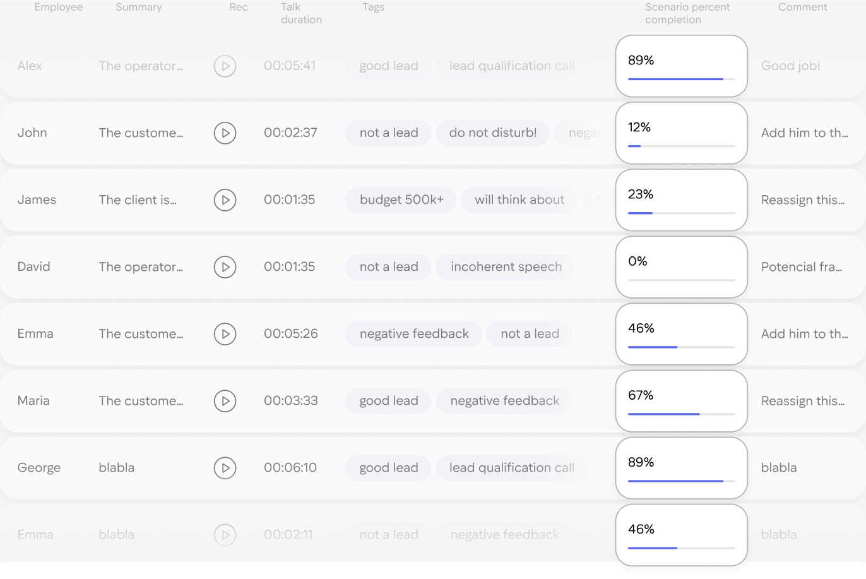Select employee name George
The height and width of the screenshot is (579, 866).
[x=39, y=468]
